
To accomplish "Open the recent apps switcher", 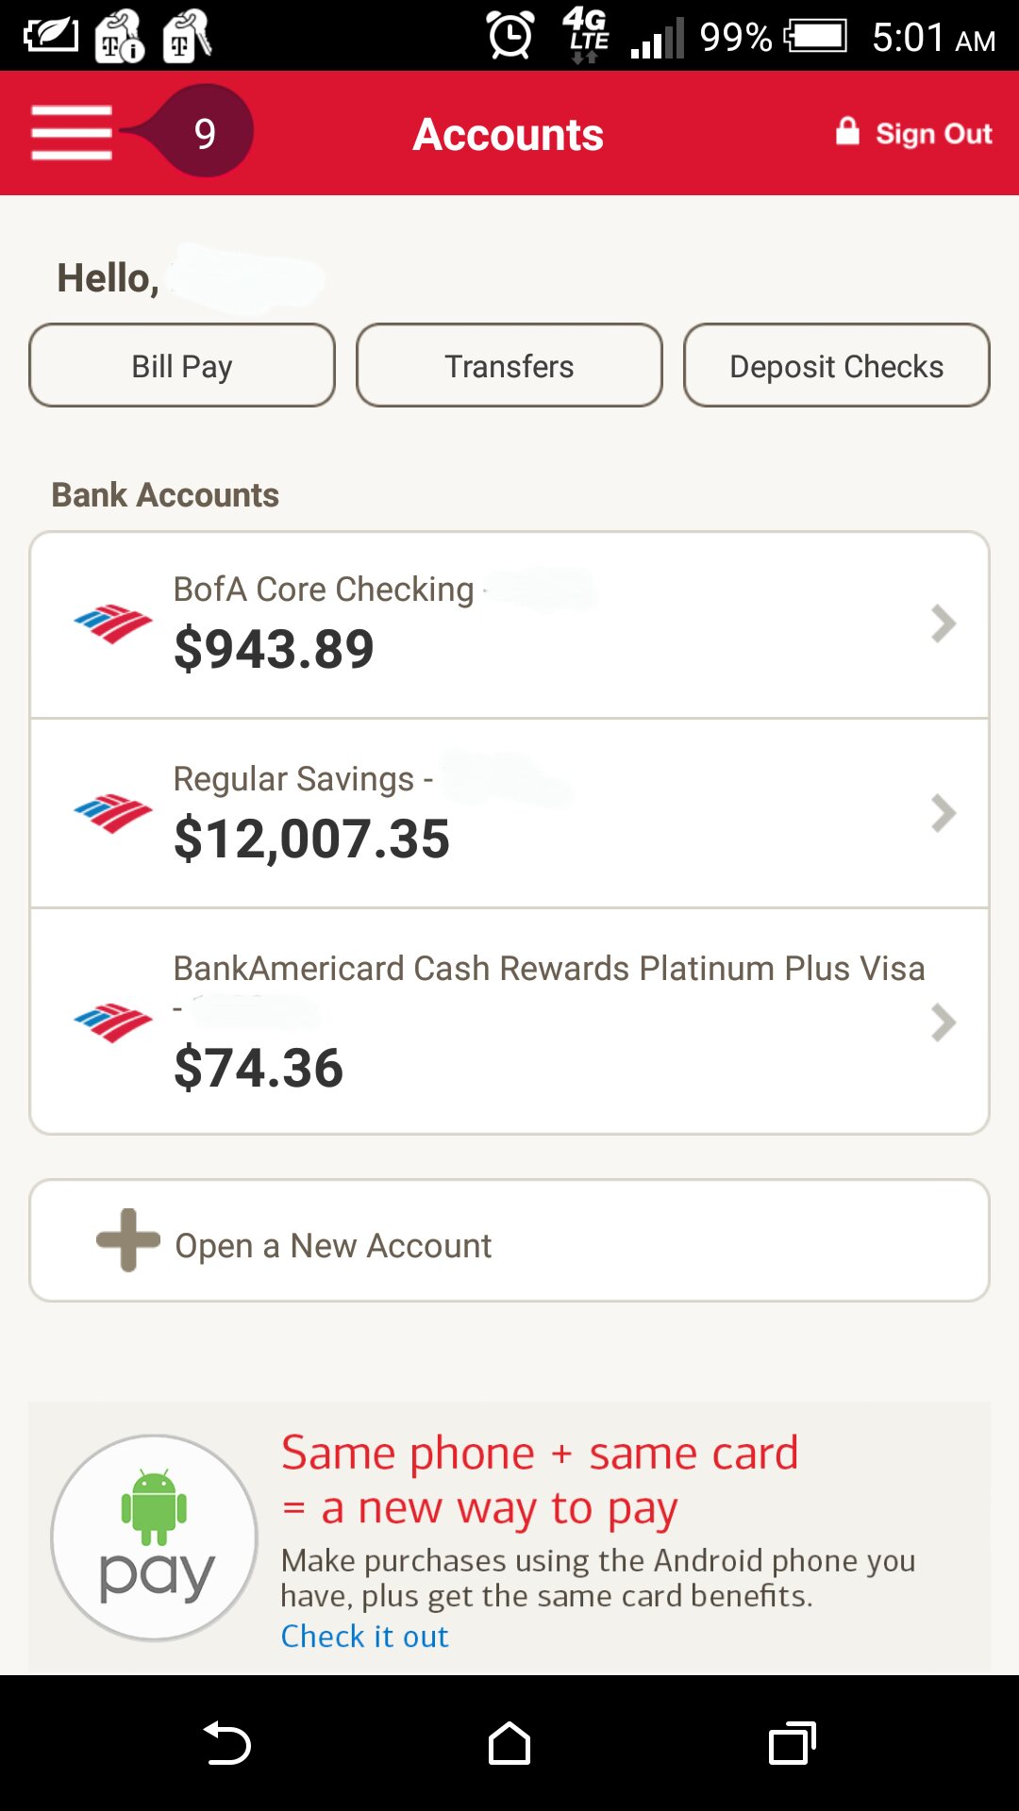I will [793, 1743].
